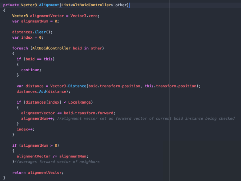Click 'boid == this' condition

coord(39,59)
